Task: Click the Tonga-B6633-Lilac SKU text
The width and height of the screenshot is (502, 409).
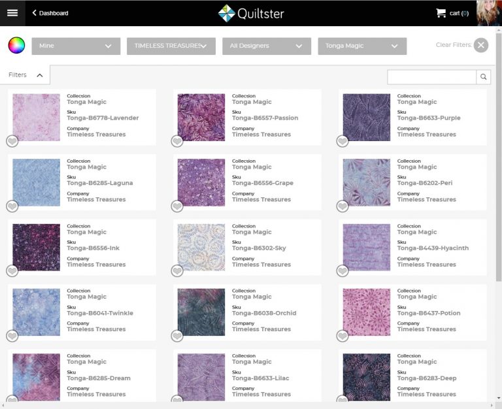Action: pos(260,378)
